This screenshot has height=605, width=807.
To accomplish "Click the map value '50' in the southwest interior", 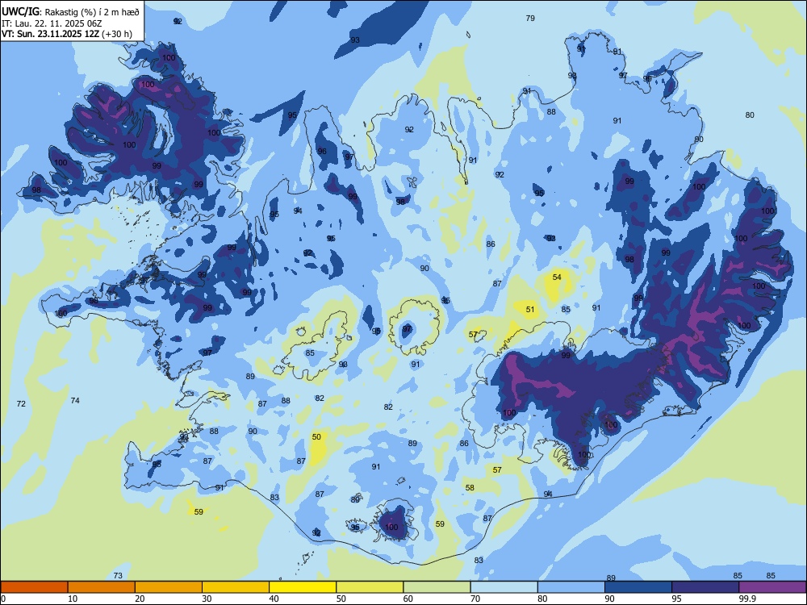I will (x=316, y=436).
